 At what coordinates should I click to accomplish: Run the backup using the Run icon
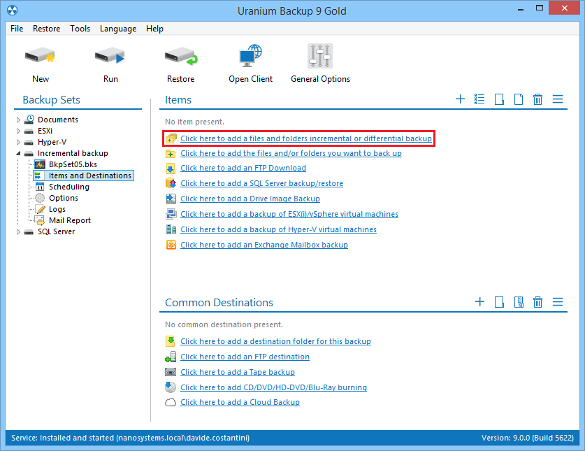(110, 57)
